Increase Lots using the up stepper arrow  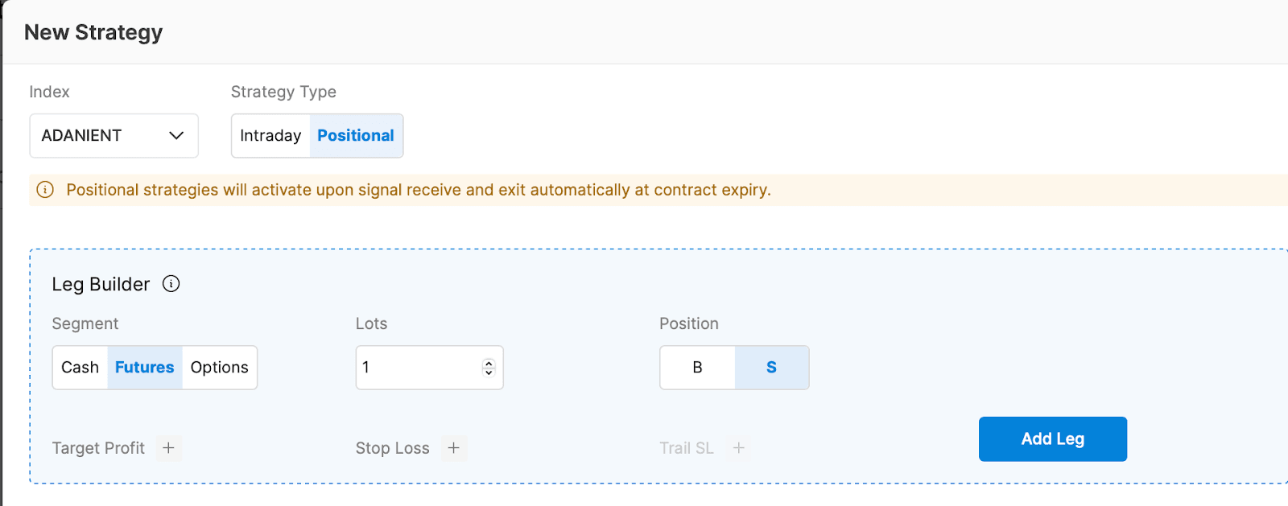pos(489,363)
